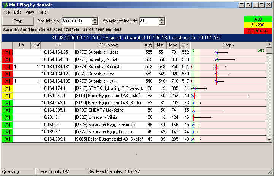Click the Max column header
The image size is (274, 176).
tap(173, 45)
